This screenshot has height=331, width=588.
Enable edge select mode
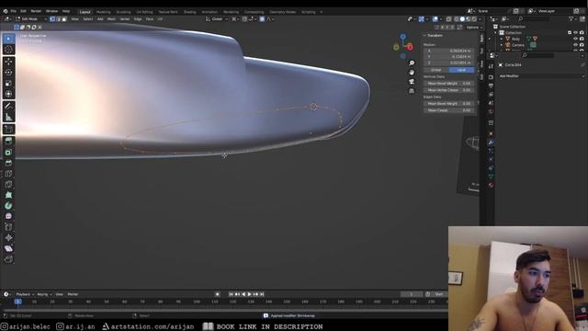(x=59, y=18)
